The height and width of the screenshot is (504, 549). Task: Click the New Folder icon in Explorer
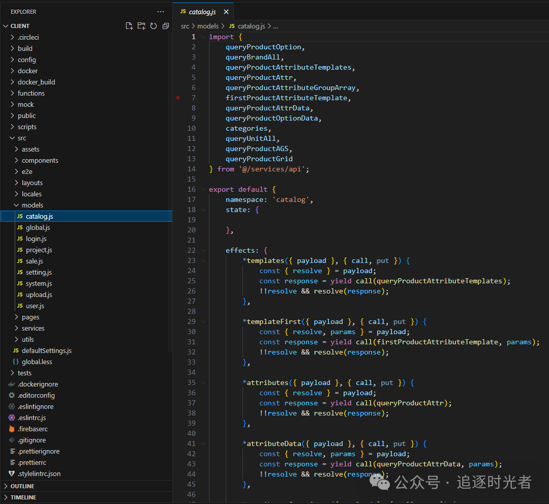[x=141, y=26]
